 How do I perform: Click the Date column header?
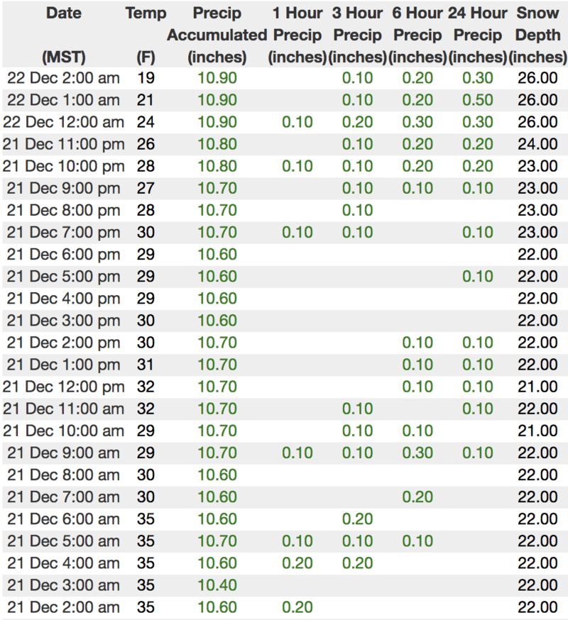pyautogui.click(x=63, y=13)
